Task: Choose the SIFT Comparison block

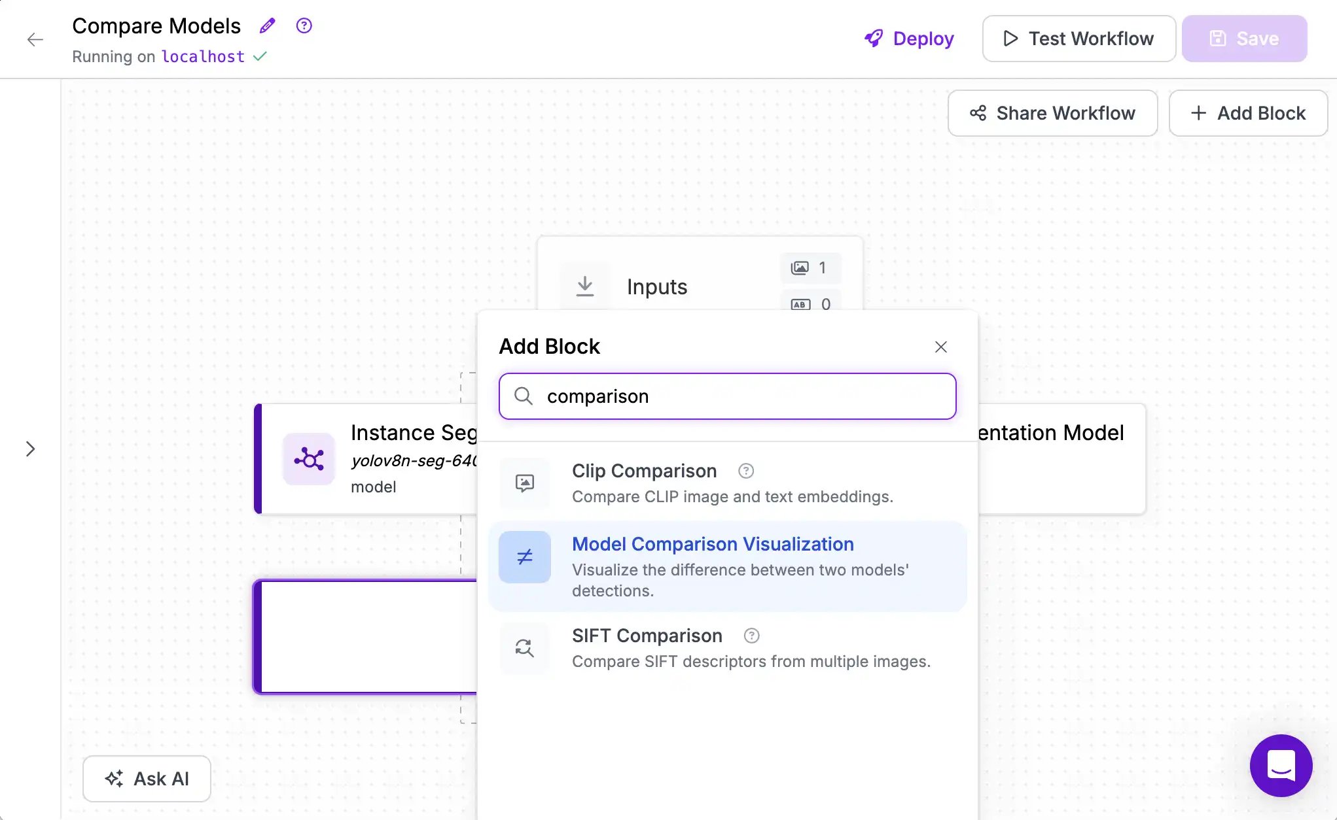Action: [728, 648]
